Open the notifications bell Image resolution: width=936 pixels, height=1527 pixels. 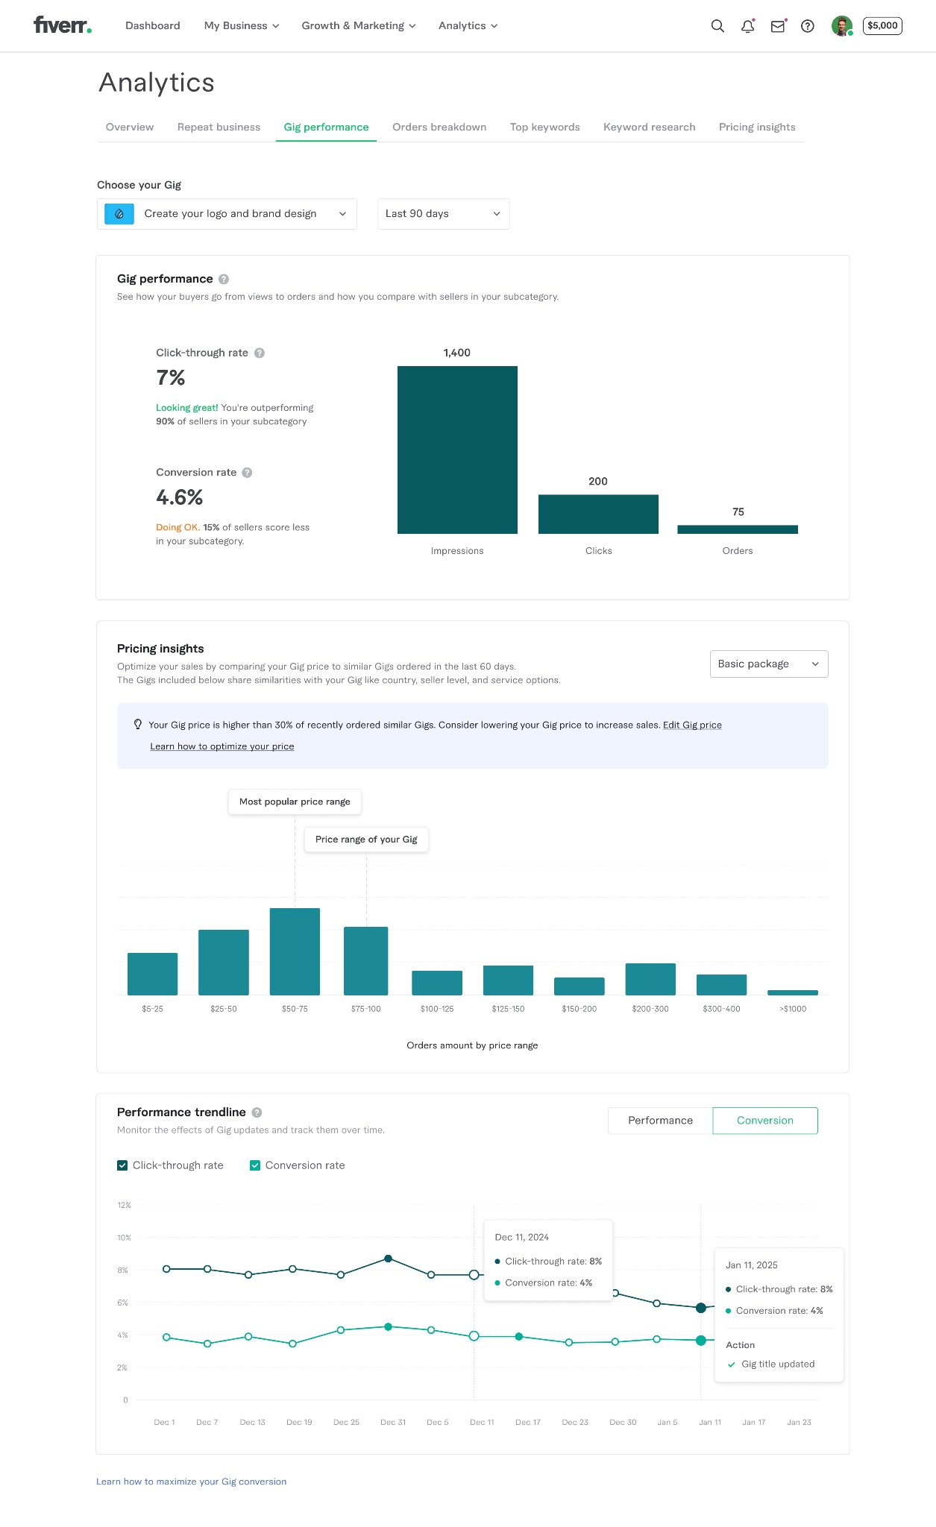[747, 26]
